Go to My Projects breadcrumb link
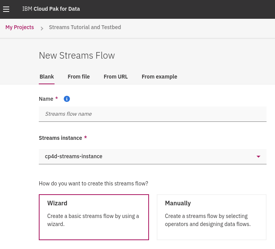The width and height of the screenshot is (275, 249). 20,27
